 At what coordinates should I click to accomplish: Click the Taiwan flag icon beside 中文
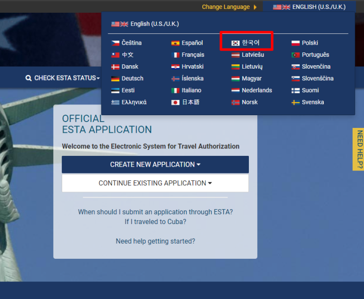click(x=116, y=55)
